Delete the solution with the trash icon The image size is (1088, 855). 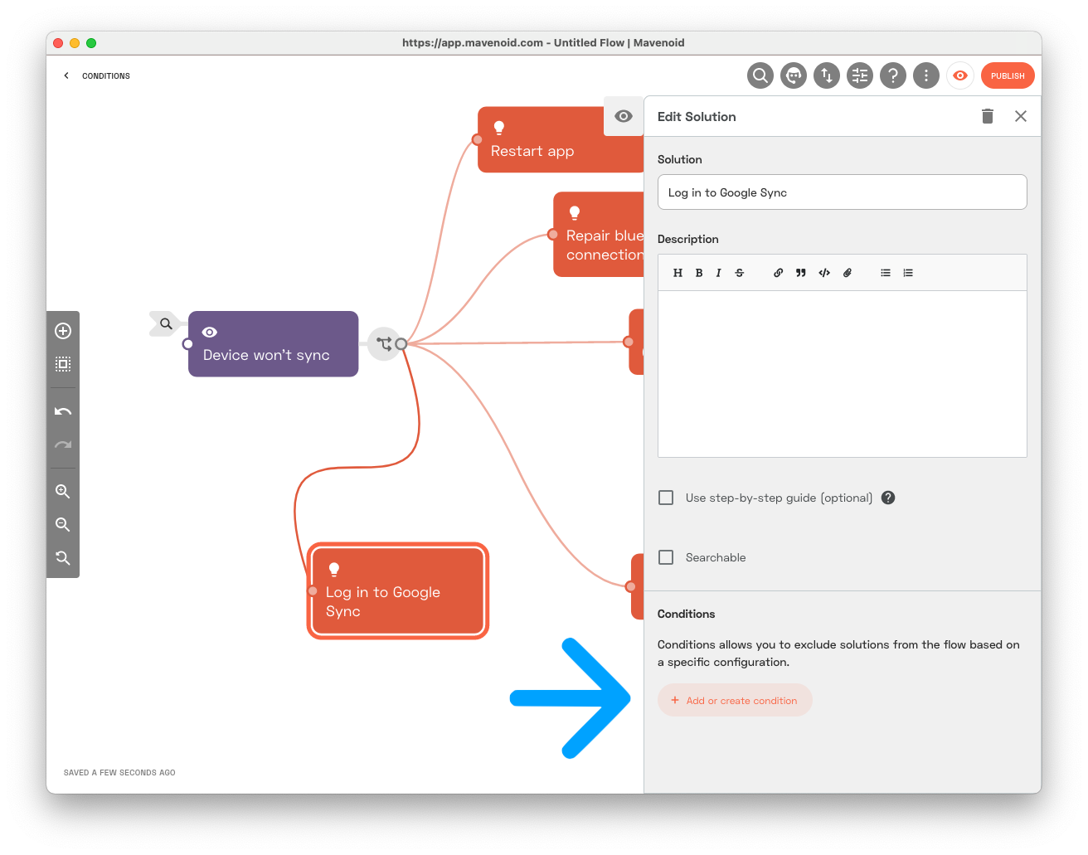[x=988, y=116]
